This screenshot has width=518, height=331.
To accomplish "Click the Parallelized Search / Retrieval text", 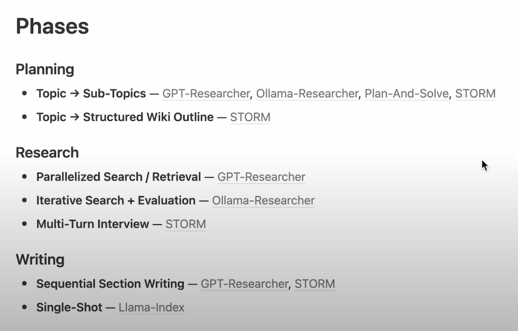I will (x=118, y=177).
